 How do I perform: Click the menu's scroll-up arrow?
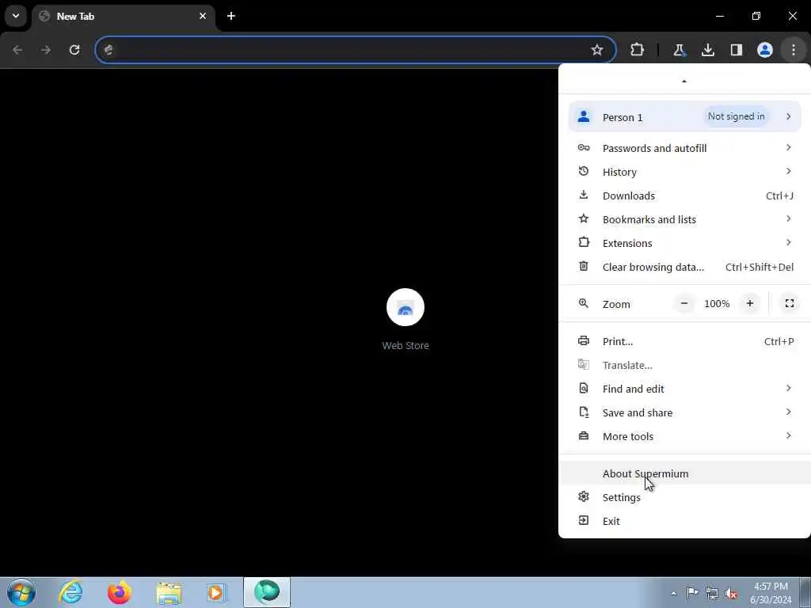pos(683,82)
